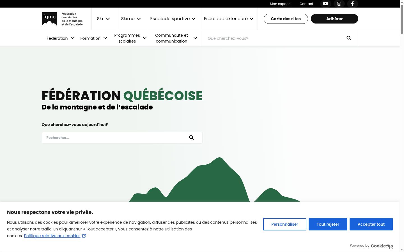Click the magnifier icon in the Rechercher field
Viewport: 404px width, 252px height.
click(191, 137)
